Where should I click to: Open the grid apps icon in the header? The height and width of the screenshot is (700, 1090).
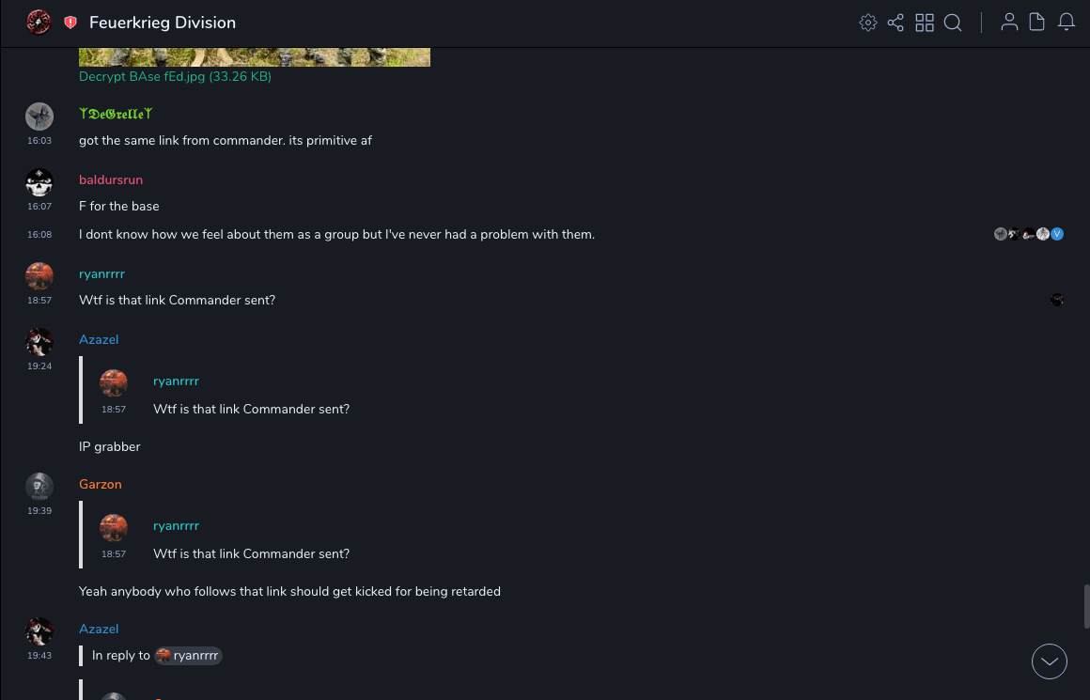click(925, 23)
